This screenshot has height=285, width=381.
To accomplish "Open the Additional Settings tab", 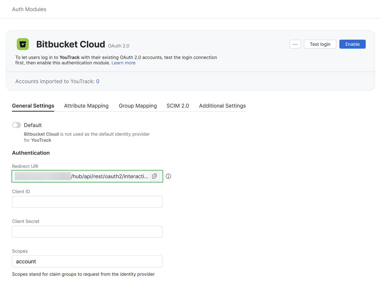I will click(x=222, y=106).
